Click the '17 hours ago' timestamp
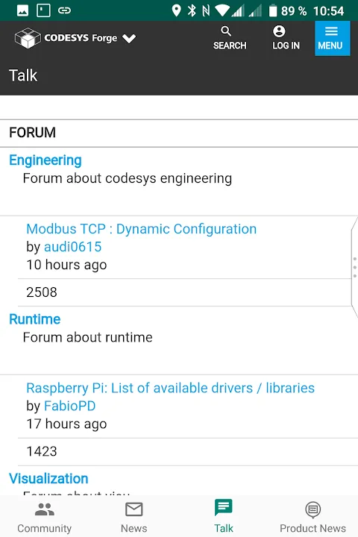This screenshot has height=537, width=358. tap(66, 424)
